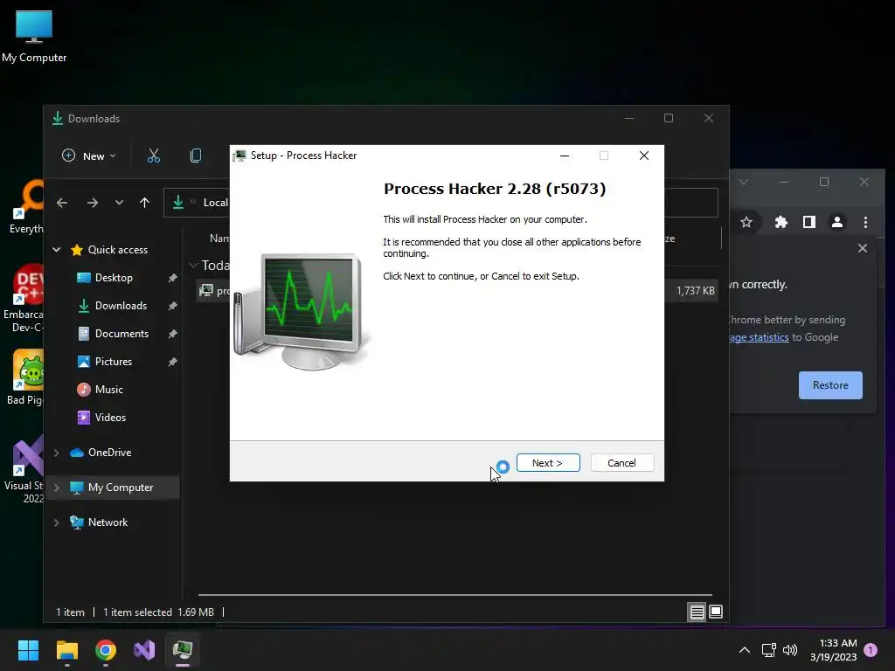Click Restore button in Chrome popup
Image resolution: width=895 pixels, height=671 pixels.
coord(830,385)
